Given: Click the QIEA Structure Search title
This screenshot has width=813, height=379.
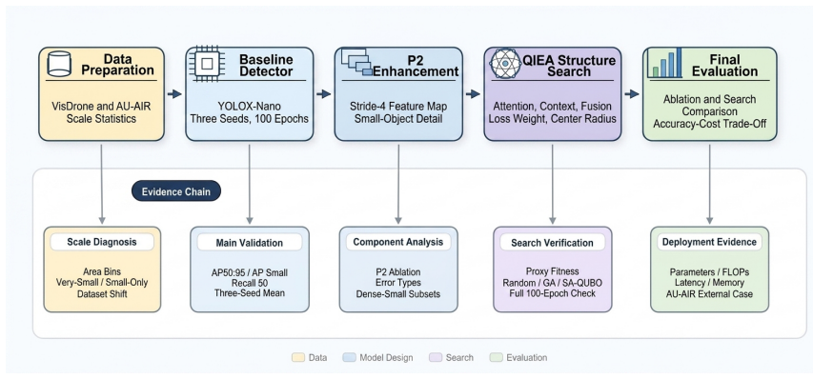Looking at the screenshot, I should click(569, 66).
